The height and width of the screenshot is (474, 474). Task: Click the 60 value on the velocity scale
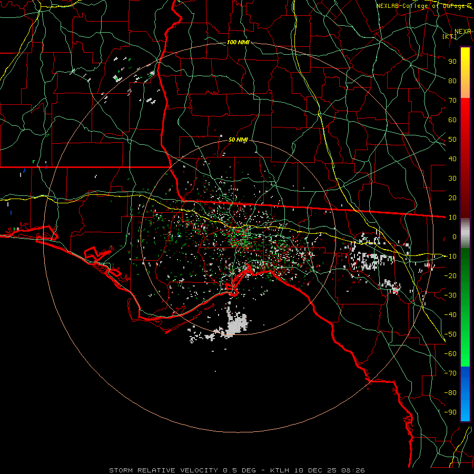tap(452, 120)
